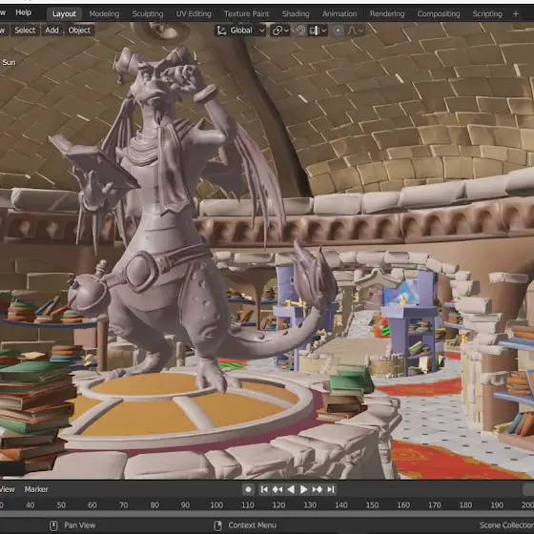Jump to the next keyframe
Viewport: 534px width, 534px height.
coord(317,489)
